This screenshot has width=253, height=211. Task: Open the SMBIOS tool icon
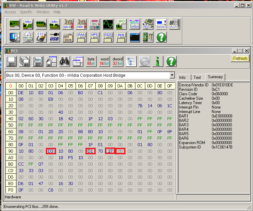click(68, 37)
